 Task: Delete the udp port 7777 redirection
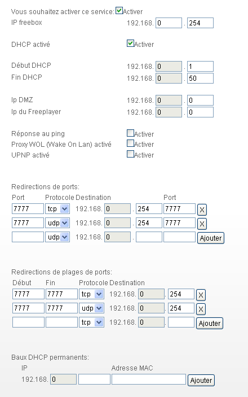point(202,224)
